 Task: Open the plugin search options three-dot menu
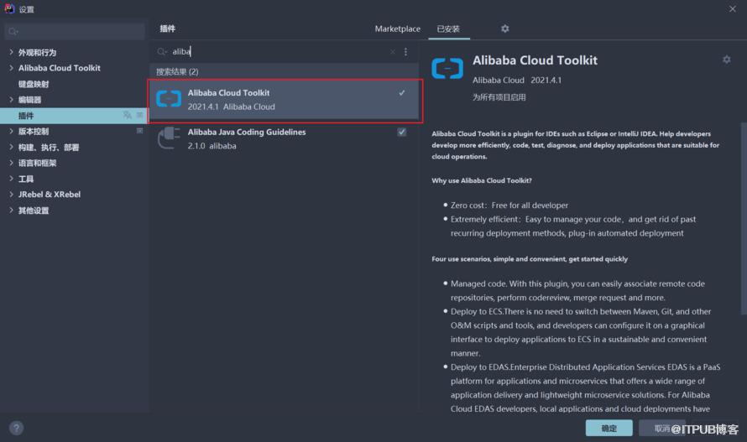405,51
